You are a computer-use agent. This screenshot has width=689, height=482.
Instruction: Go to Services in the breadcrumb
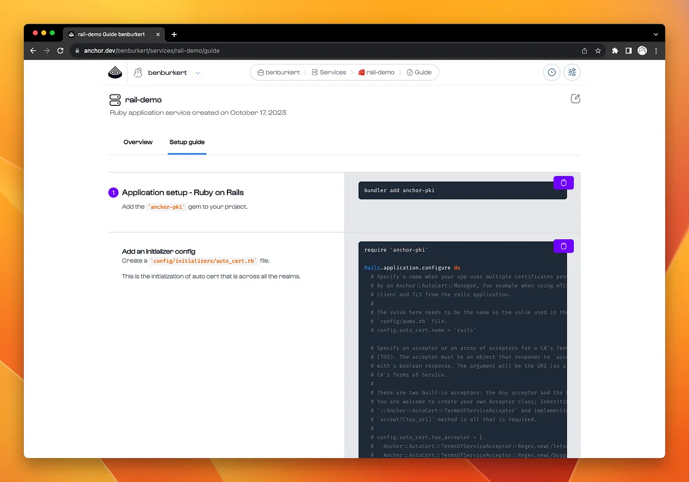click(x=329, y=72)
